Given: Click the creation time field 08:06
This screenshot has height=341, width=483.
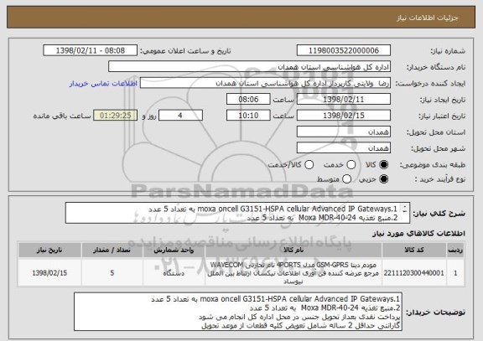Looking at the screenshot, I should click(x=248, y=100).
